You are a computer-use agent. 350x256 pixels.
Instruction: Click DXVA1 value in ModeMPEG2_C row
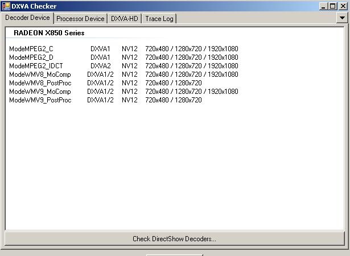coord(100,49)
